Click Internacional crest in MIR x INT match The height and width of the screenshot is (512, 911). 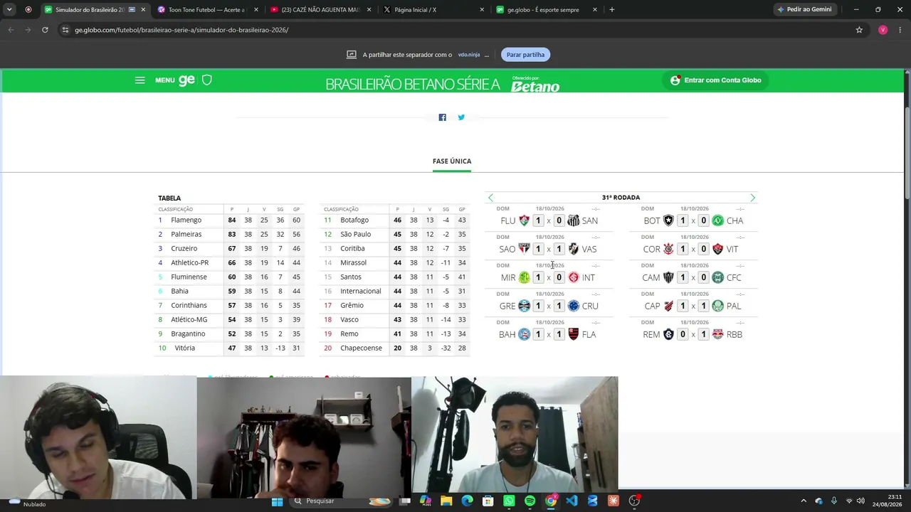tap(574, 277)
